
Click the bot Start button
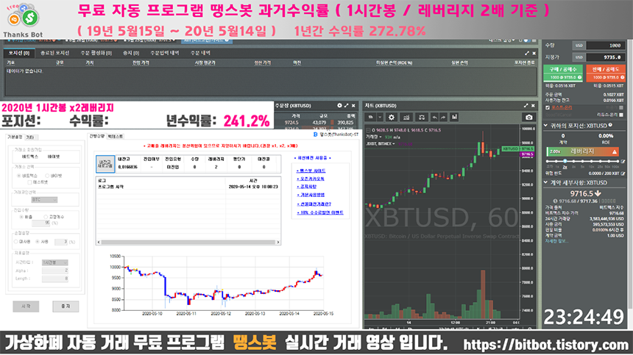[26, 306]
